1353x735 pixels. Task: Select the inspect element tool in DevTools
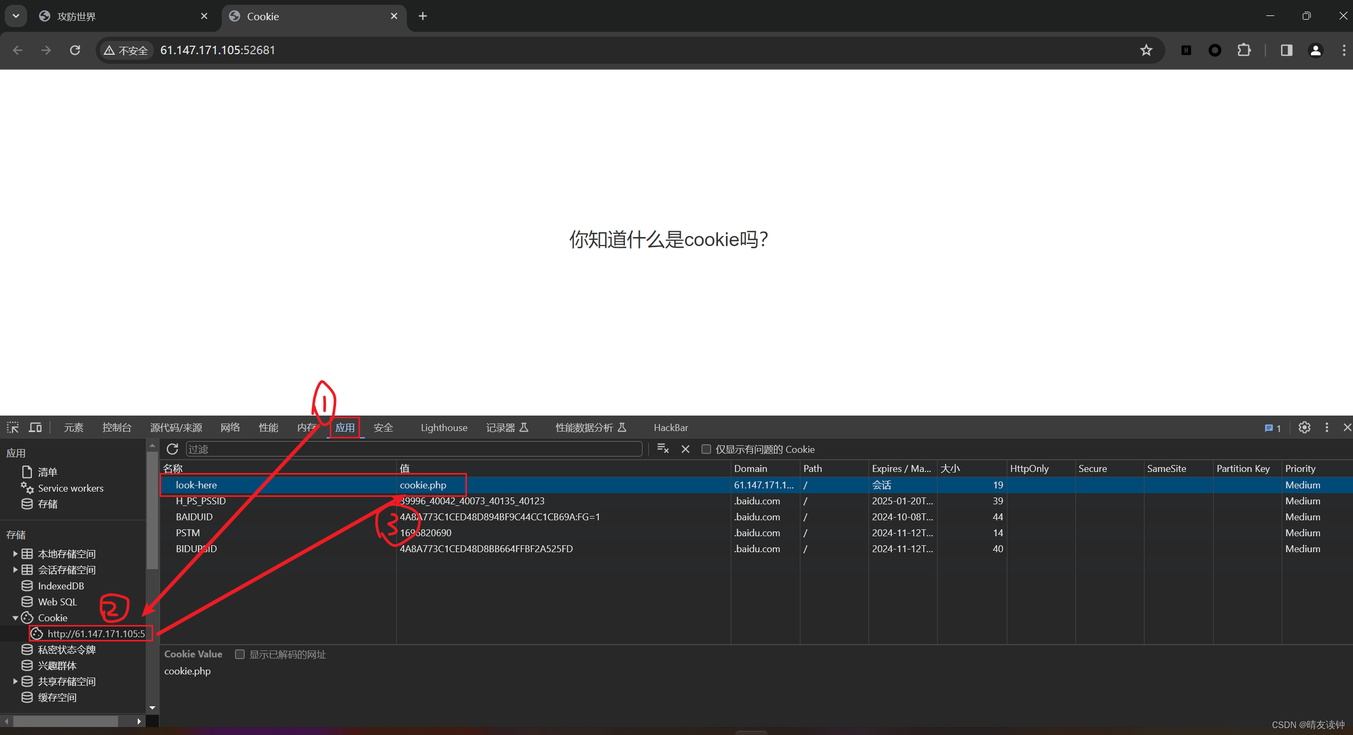[12, 427]
